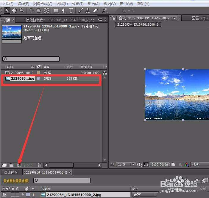Switch to the 渲染队列 tab
The width and height of the screenshot is (209, 198).
click(x=11, y=172)
